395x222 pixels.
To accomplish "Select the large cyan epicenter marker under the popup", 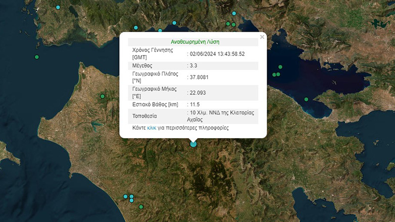I will coord(193,144).
